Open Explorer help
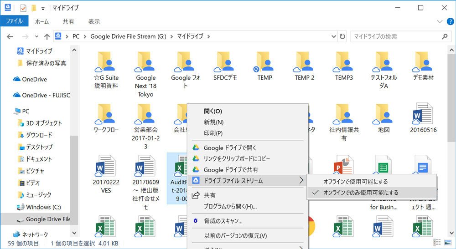456x249 pixels. [x=450, y=21]
